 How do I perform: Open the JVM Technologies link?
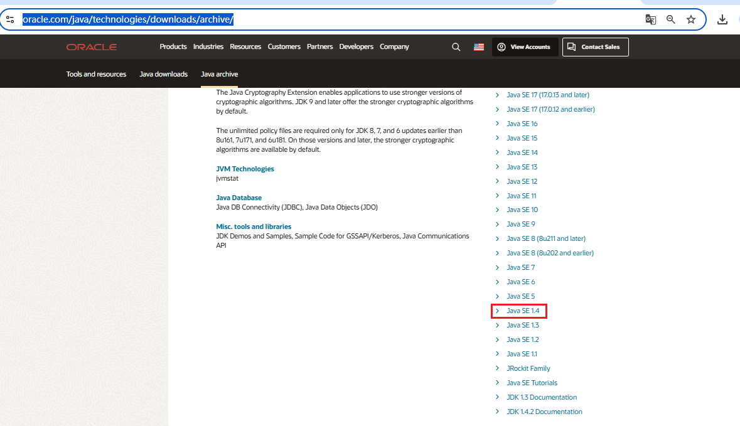pyautogui.click(x=245, y=169)
